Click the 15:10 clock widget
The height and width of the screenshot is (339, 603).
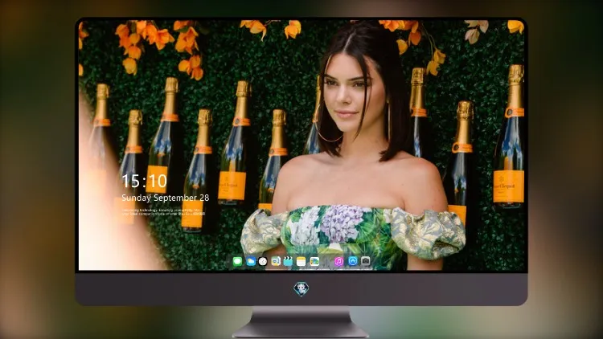pos(145,181)
